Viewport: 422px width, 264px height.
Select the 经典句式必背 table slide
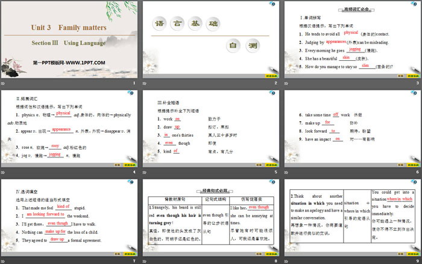(210, 218)
